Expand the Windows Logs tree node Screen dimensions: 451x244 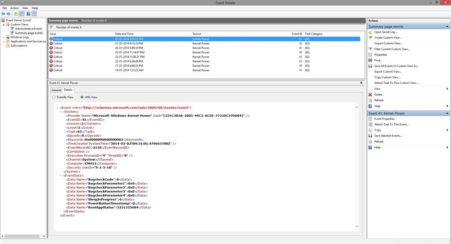click(4, 37)
